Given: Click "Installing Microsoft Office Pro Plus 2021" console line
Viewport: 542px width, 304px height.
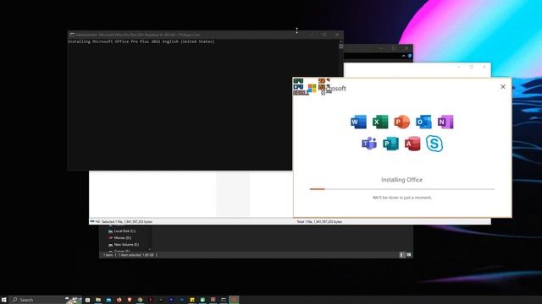Looking at the screenshot, I should pyautogui.click(x=141, y=41).
